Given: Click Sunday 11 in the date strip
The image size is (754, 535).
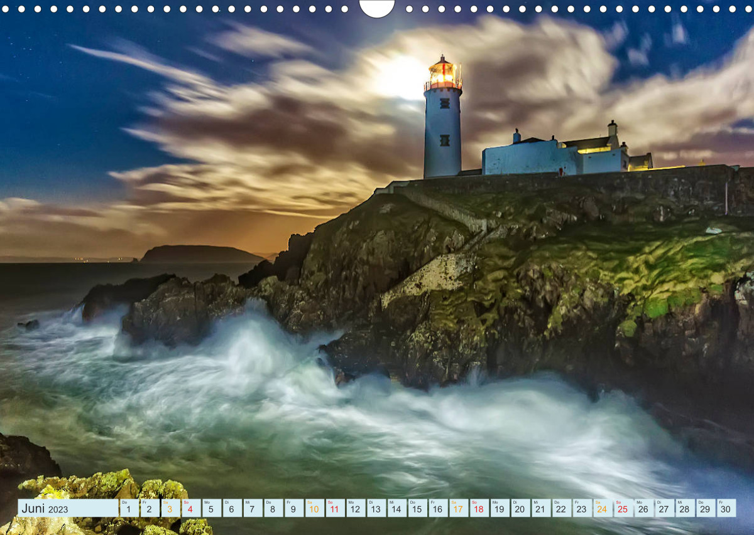Looking at the screenshot, I should click(335, 508).
